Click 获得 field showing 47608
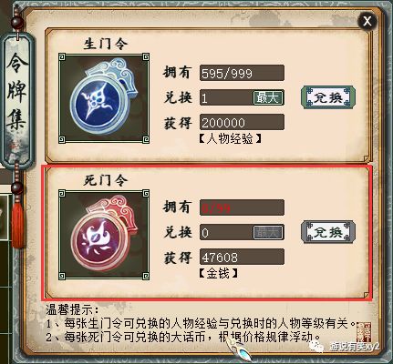 (x=242, y=258)
